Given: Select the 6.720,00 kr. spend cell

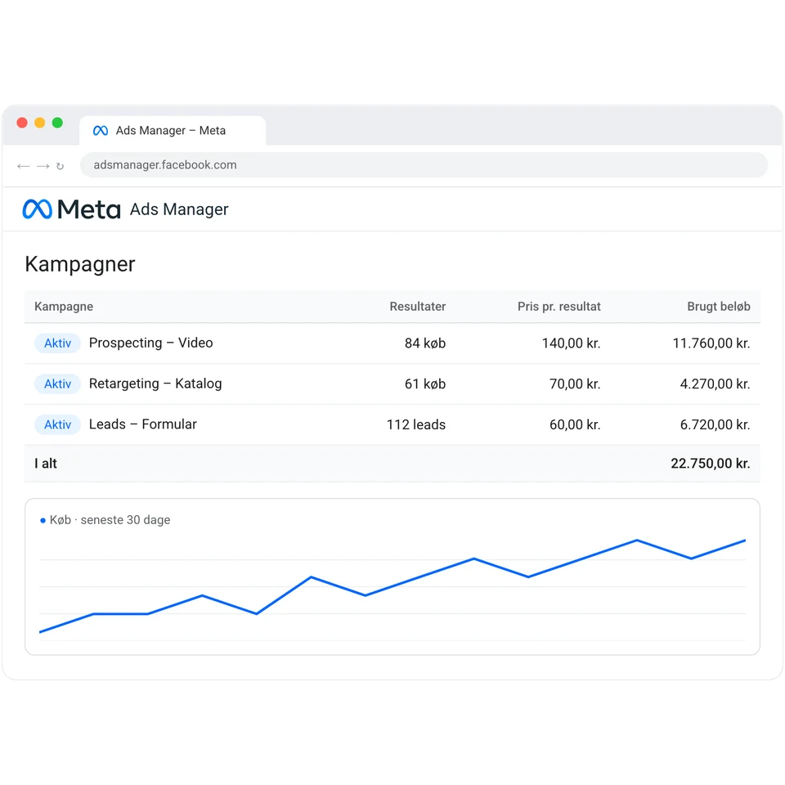Looking at the screenshot, I should click(715, 424).
